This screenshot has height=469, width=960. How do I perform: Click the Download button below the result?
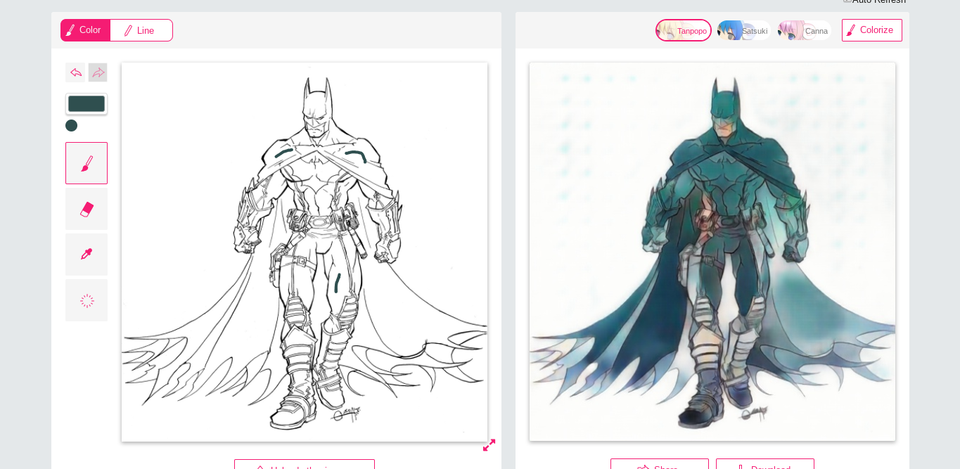click(x=764, y=465)
